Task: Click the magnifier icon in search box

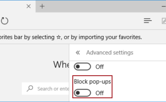Action: coord(30,88)
